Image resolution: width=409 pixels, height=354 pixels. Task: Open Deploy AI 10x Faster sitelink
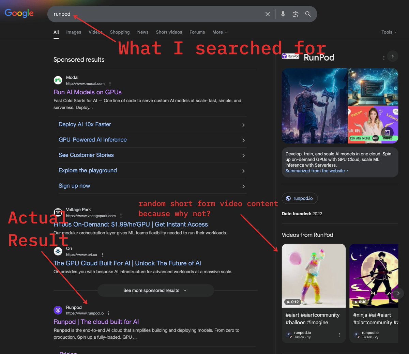pyautogui.click(x=152, y=124)
